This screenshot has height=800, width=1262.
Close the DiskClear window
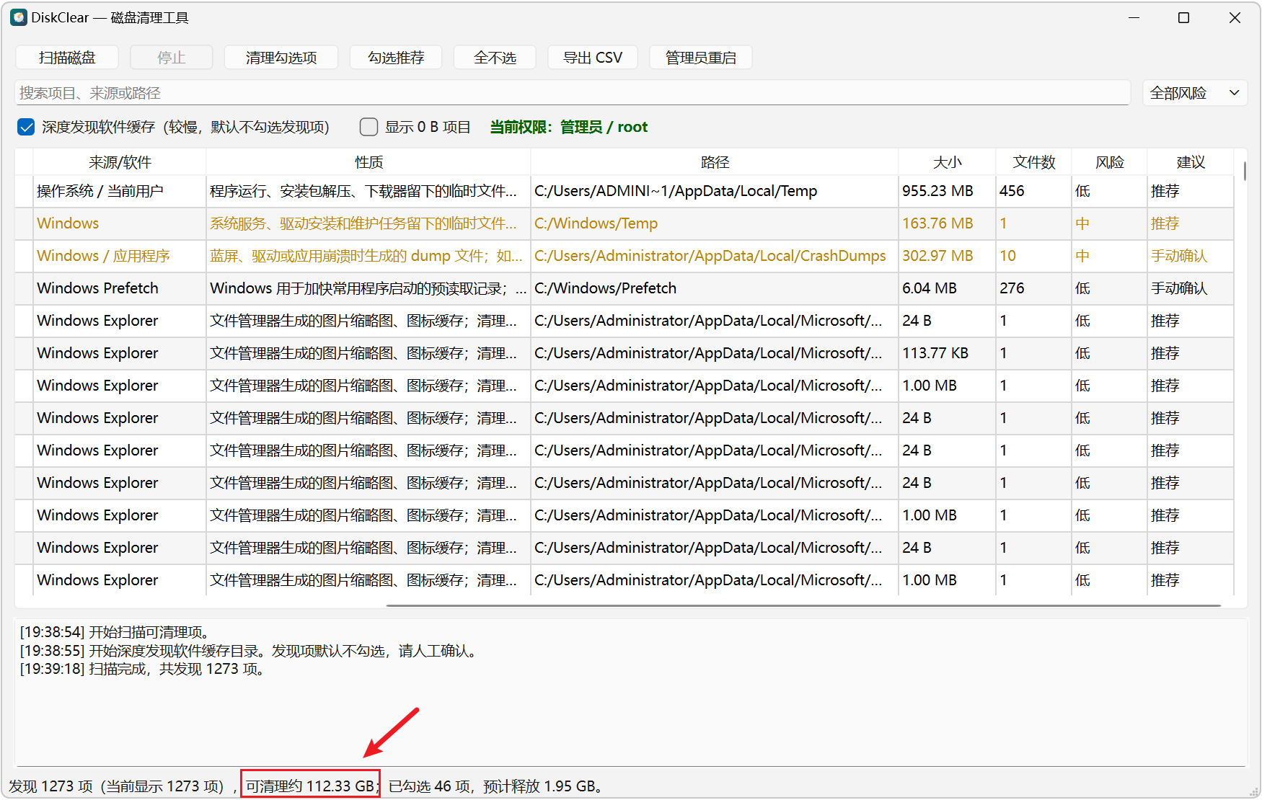coord(1235,17)
